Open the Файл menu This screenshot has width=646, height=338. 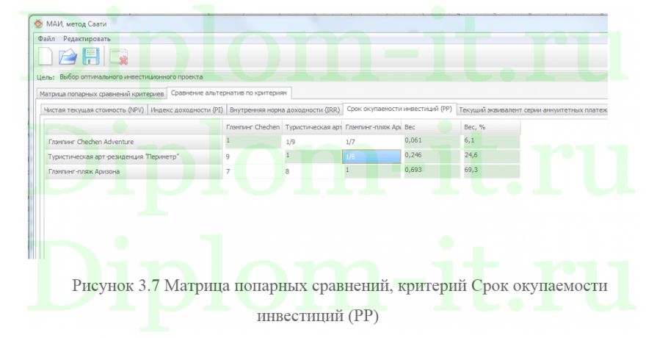[x=46, y=39]
